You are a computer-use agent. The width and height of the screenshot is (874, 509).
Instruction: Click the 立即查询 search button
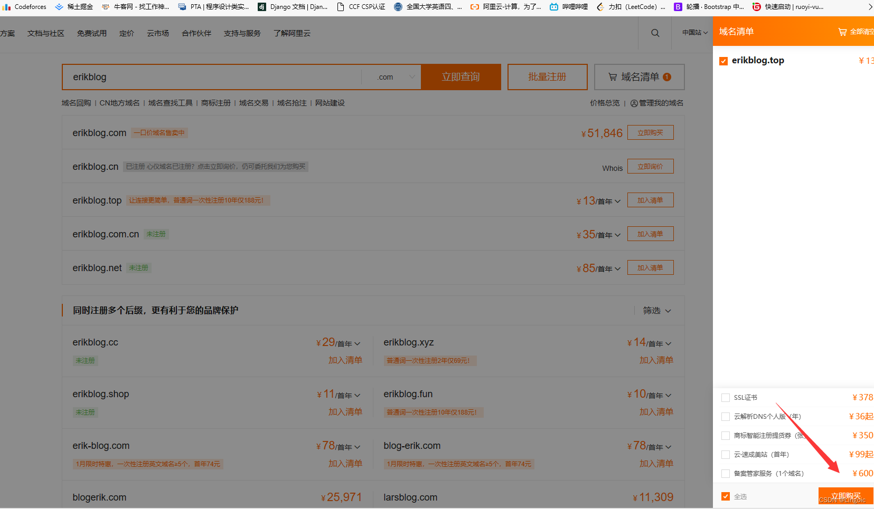pos(461,77)
